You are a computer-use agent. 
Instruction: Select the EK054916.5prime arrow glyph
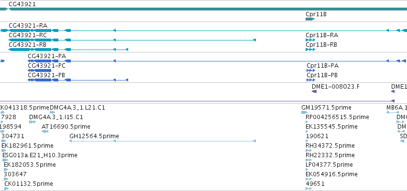click(308, 179)
